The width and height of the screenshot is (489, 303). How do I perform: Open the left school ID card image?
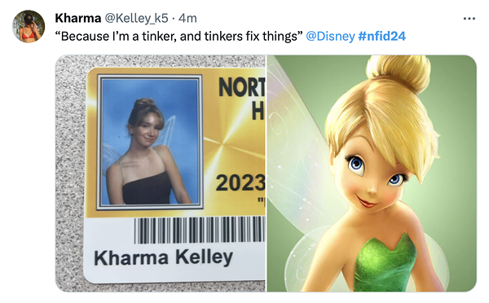point(161,173)
